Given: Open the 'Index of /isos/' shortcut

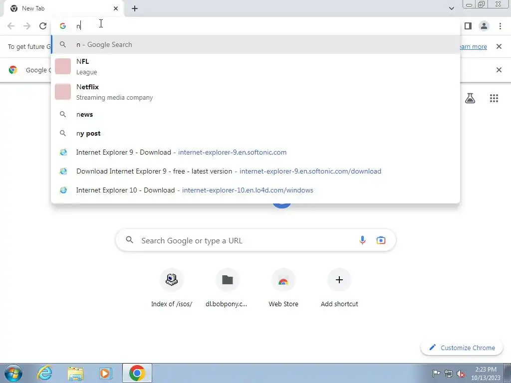Looking at the screenshot, I should [172, 288].
